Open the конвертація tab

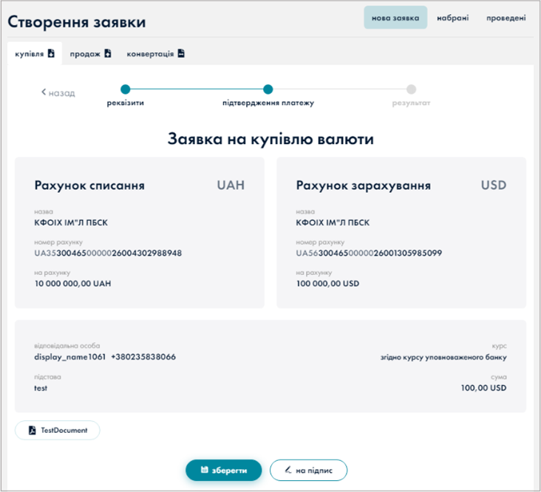click(x=150, y=54)
